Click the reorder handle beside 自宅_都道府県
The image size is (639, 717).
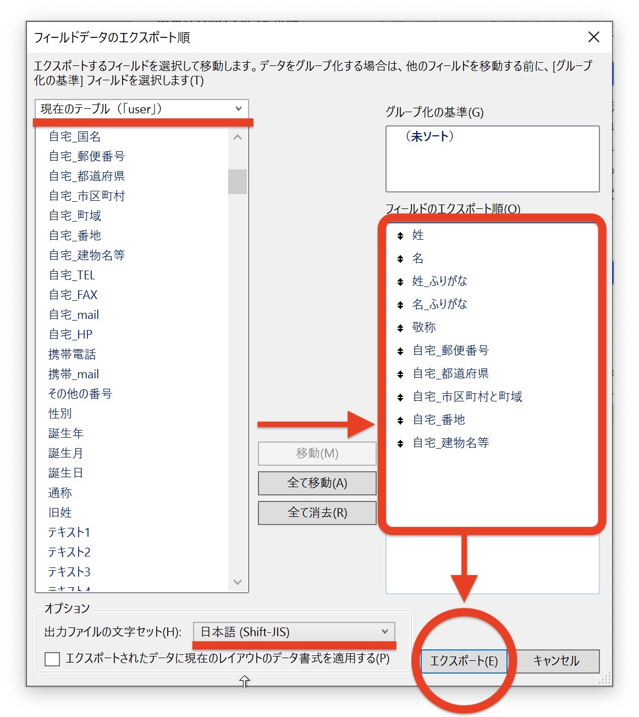400,374
